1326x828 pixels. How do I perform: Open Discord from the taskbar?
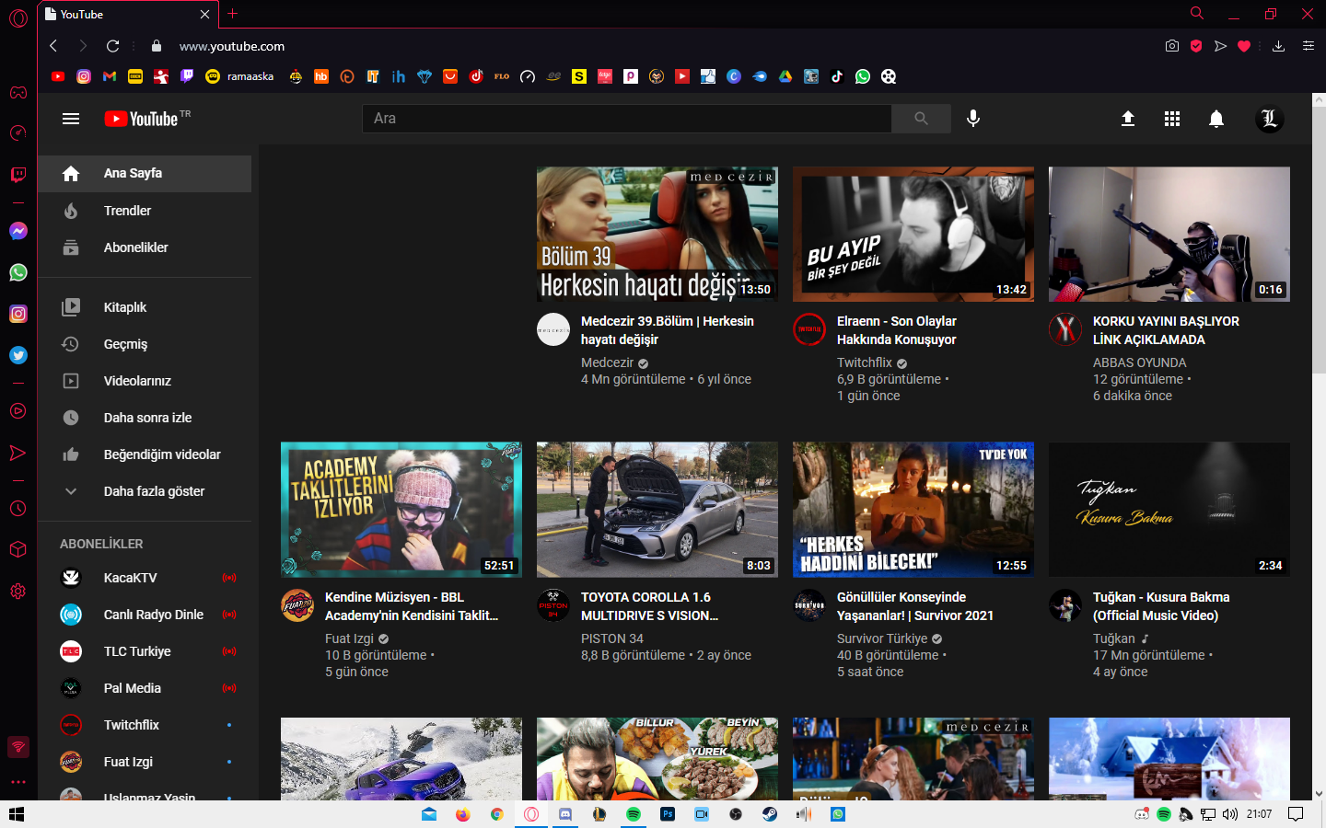565,814
